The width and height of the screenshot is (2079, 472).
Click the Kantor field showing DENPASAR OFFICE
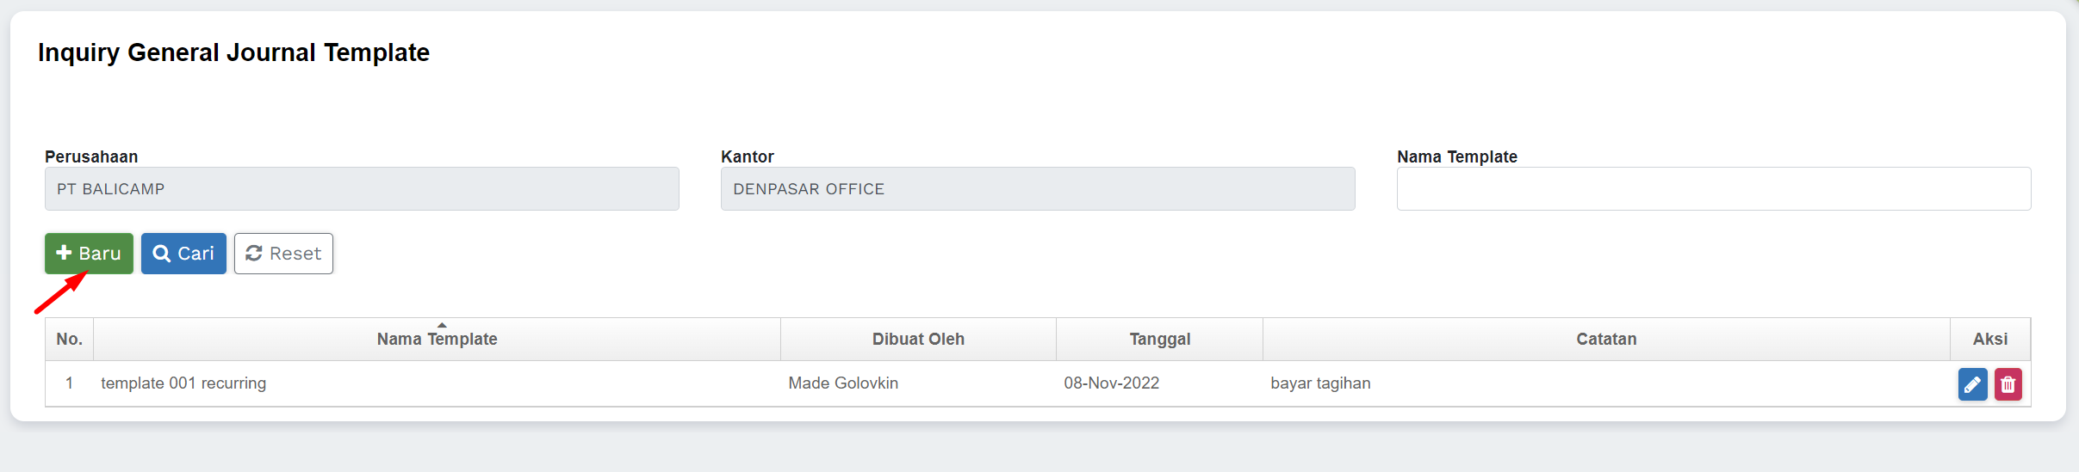click(1037, 189)
